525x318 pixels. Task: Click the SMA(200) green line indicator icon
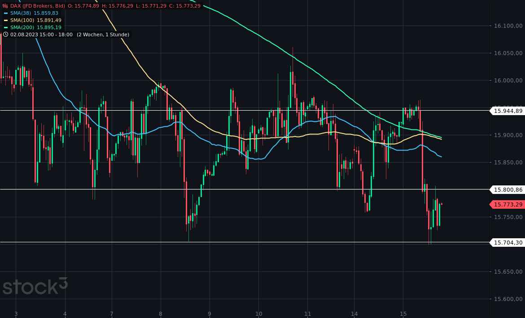(x=5, y=27)
